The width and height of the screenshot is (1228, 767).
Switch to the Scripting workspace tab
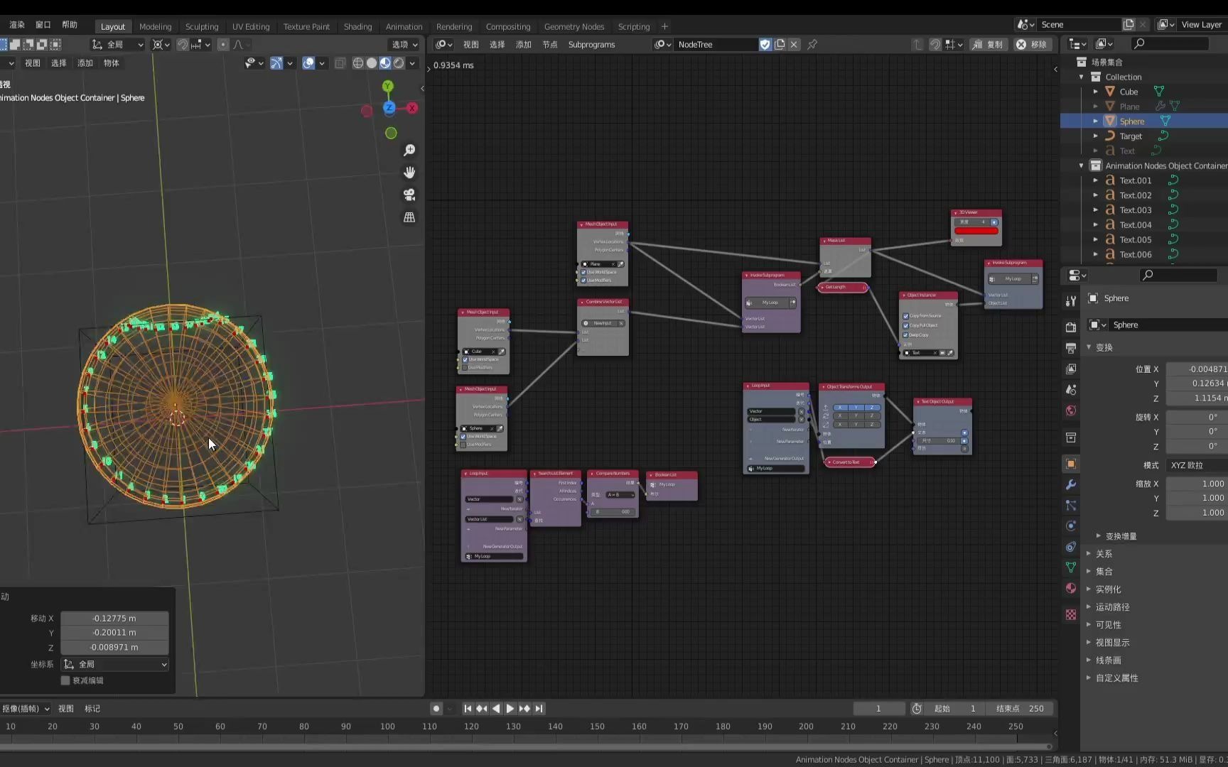click(x=634, y=26)
